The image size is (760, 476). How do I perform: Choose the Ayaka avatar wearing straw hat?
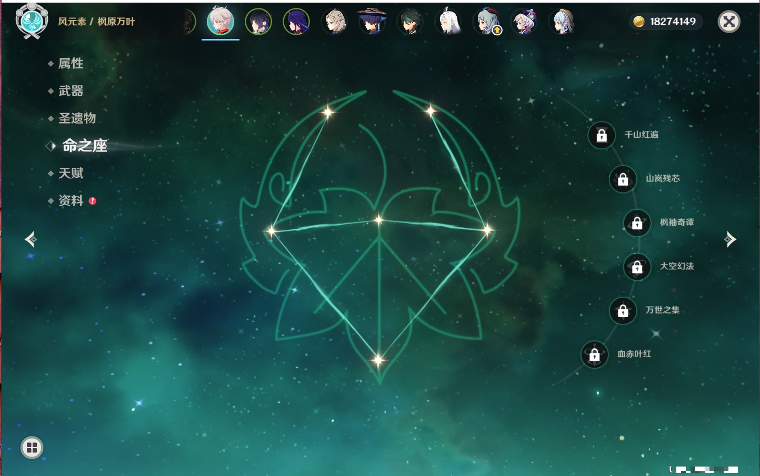(562, 22)
